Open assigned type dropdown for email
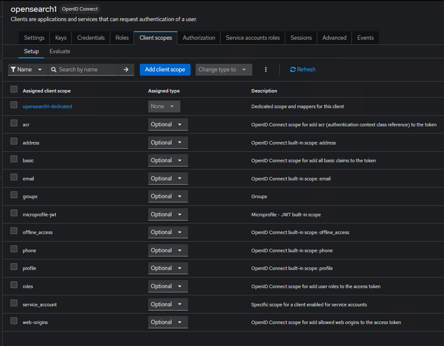The height and width of the screenshot is (346, 444). coord(168,178)
